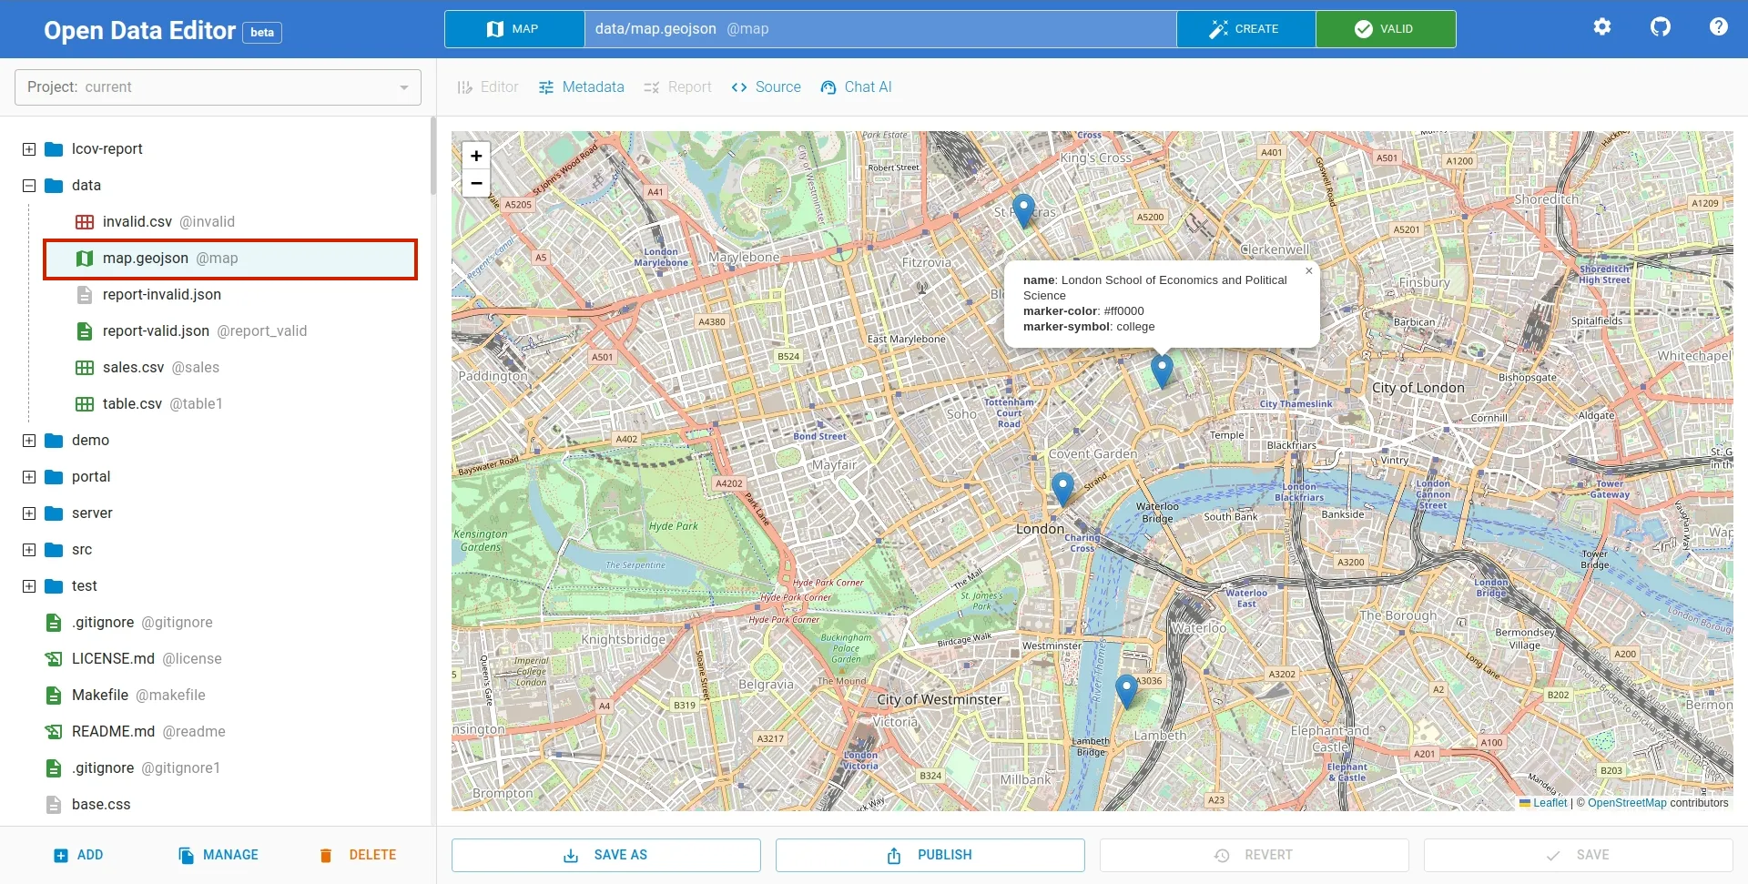Screen dimensions: 1748x884
Task: Open the settings gear icon
Action: (x=1601, y=27)
